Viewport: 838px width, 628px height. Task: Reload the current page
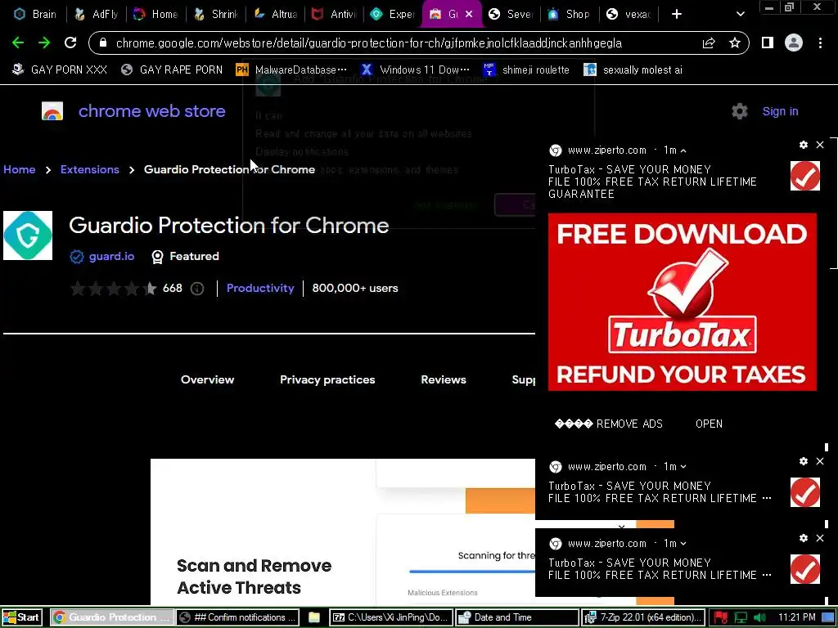point(70,43)
